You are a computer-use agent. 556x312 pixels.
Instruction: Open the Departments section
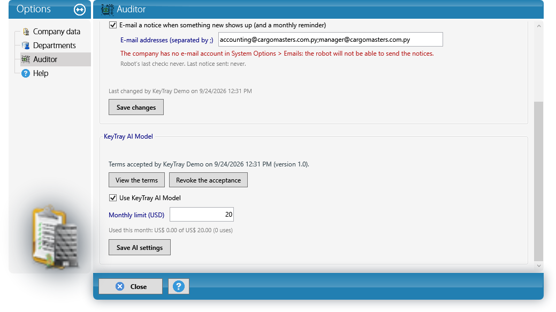tap(54, 45)
